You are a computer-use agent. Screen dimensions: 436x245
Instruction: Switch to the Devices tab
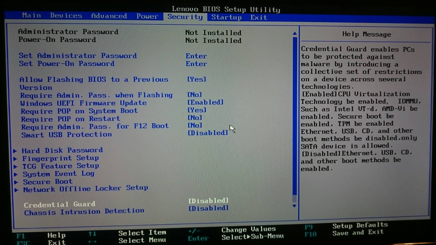[x=66, y=16]
